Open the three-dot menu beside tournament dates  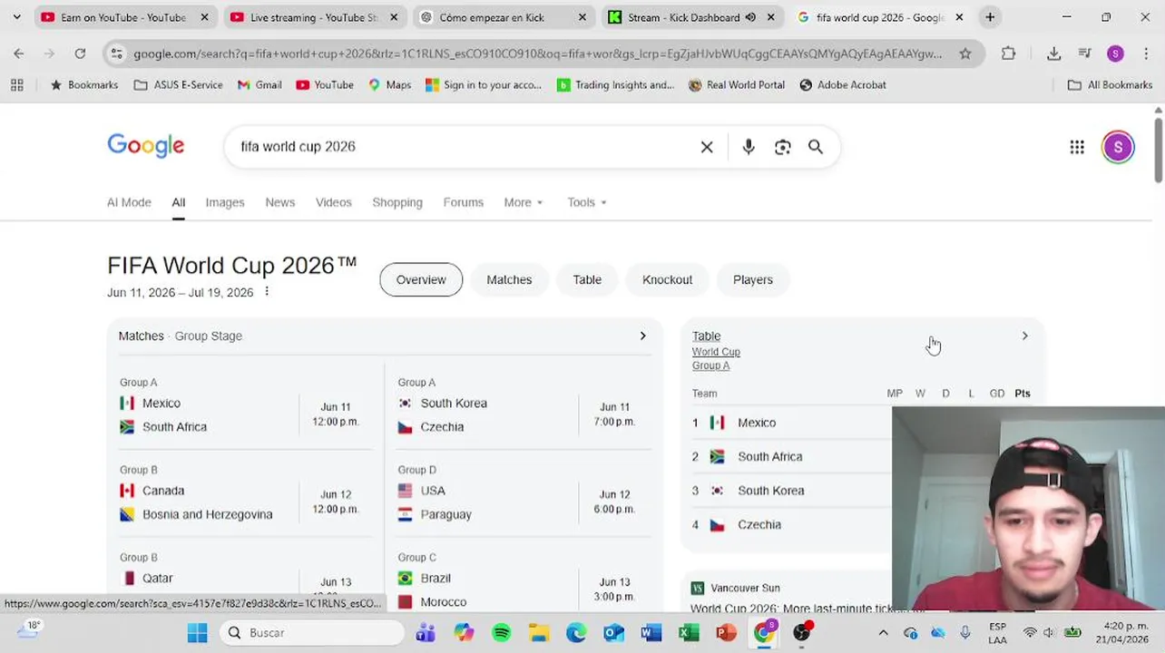click(266, 292)
